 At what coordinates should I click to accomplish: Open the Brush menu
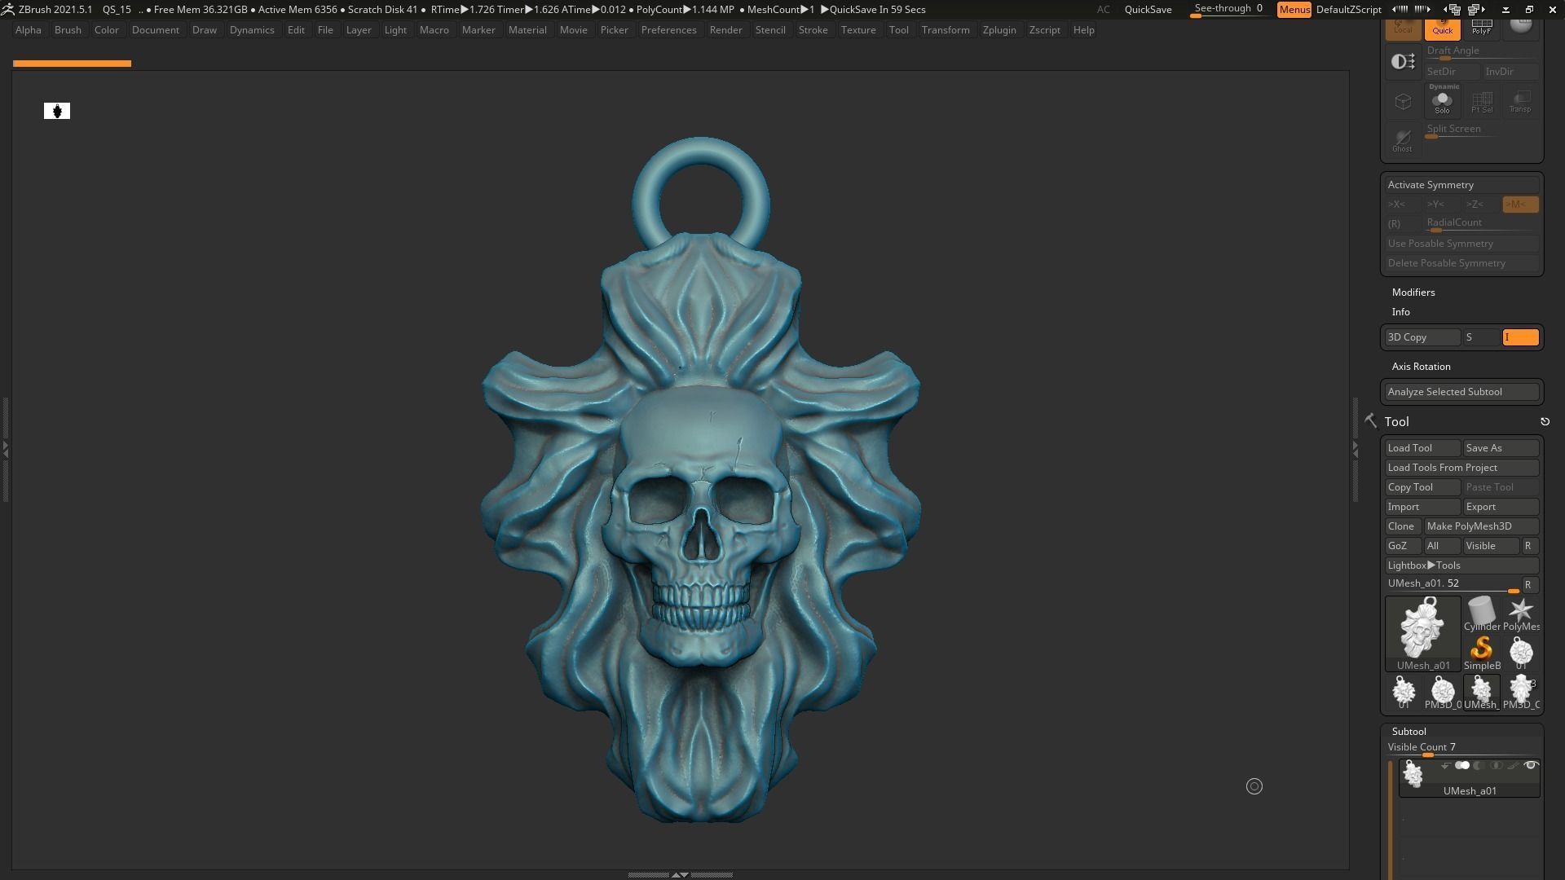tap(68, 30)
